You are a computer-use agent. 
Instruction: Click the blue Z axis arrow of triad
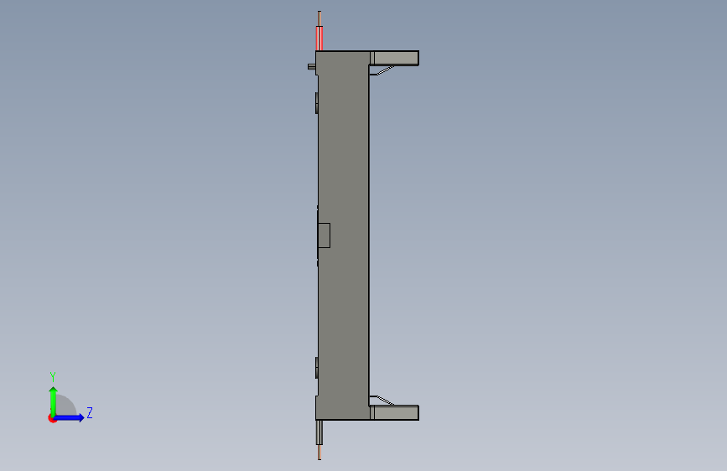click(x=70, y=417)
